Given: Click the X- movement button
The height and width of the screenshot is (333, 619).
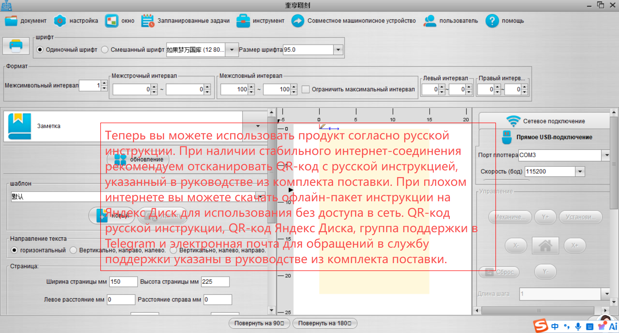Looking at the screenshot, I should pyautogui.click(x=516, y=245).
